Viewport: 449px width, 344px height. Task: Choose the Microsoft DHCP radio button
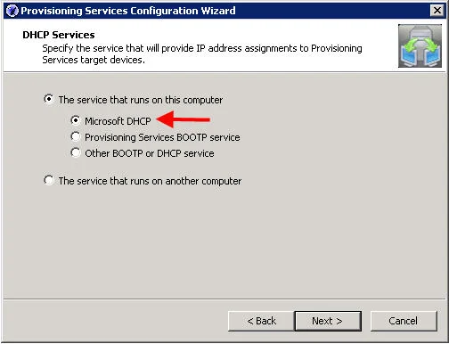76,120
